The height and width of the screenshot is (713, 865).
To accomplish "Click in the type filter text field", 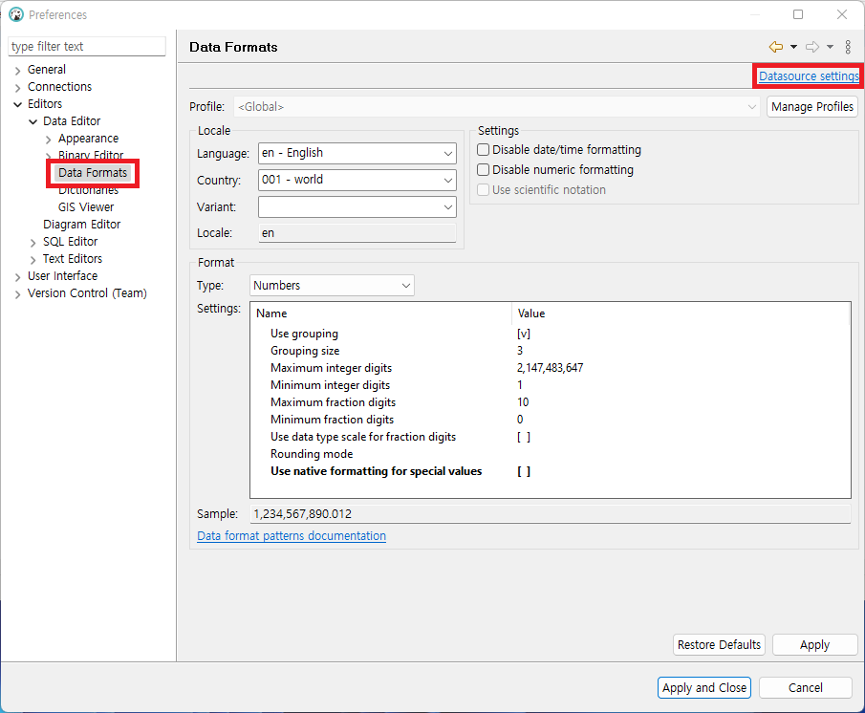I will tap(87, 47).
